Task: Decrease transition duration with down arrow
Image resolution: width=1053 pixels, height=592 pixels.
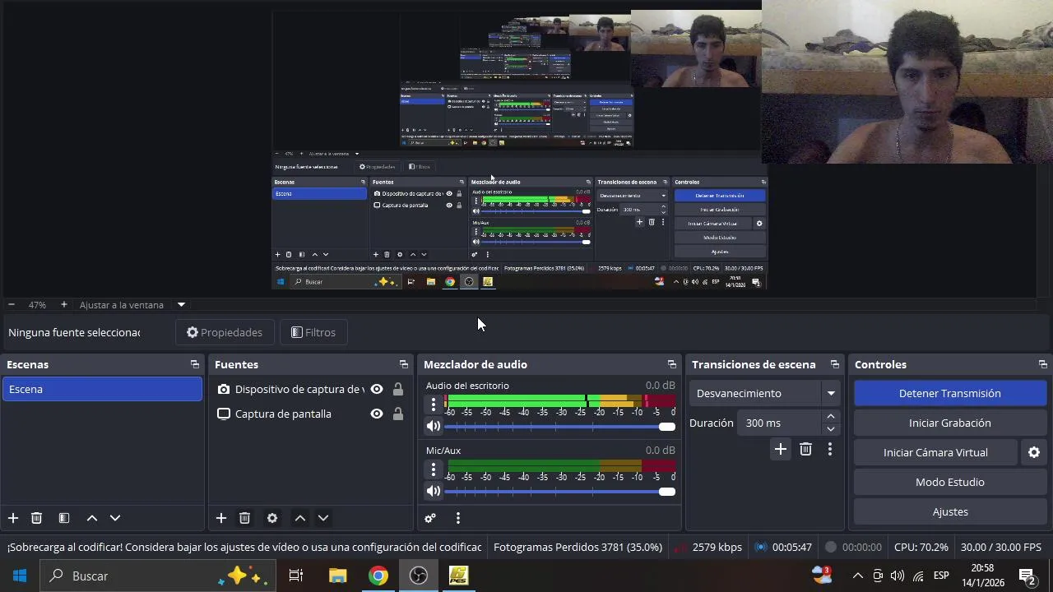Action: [x=831, y=428]
